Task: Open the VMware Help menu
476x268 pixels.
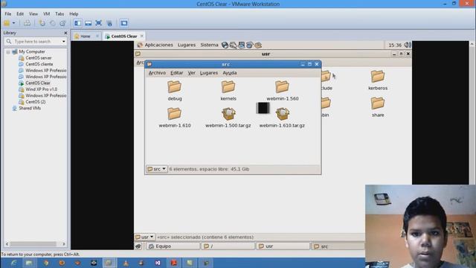Action: pyautogui.click(x=74, y=14)
